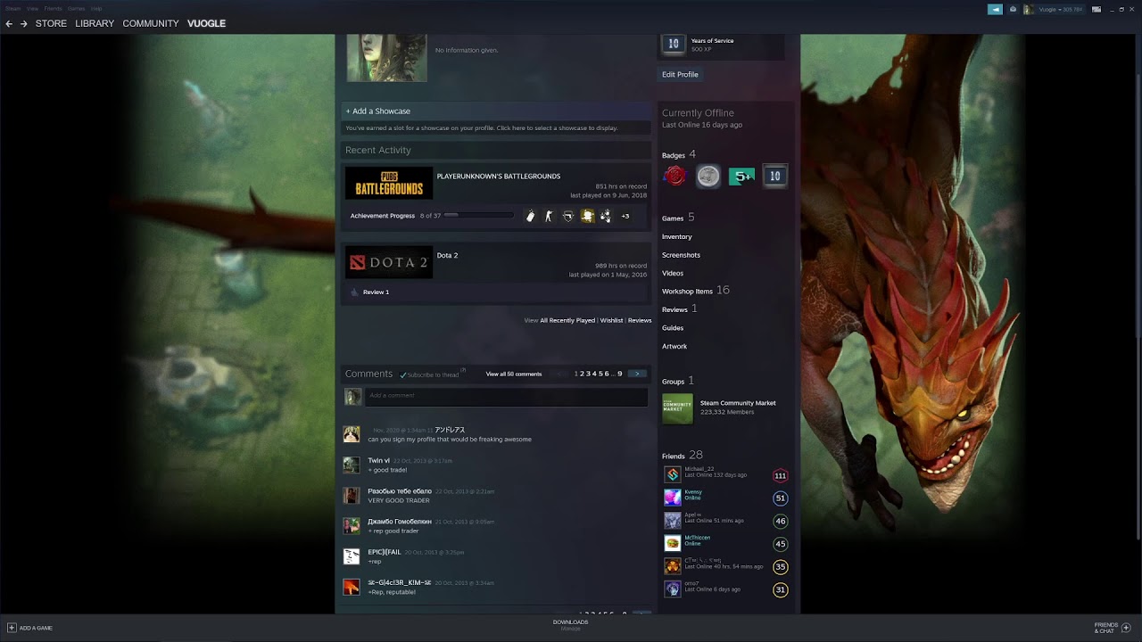Open EPIC]I[FAIL commenter avatar
Image resolution: width=1142 pixels, height=642 pixels.
pyautogui.click(x=352, y=556)
